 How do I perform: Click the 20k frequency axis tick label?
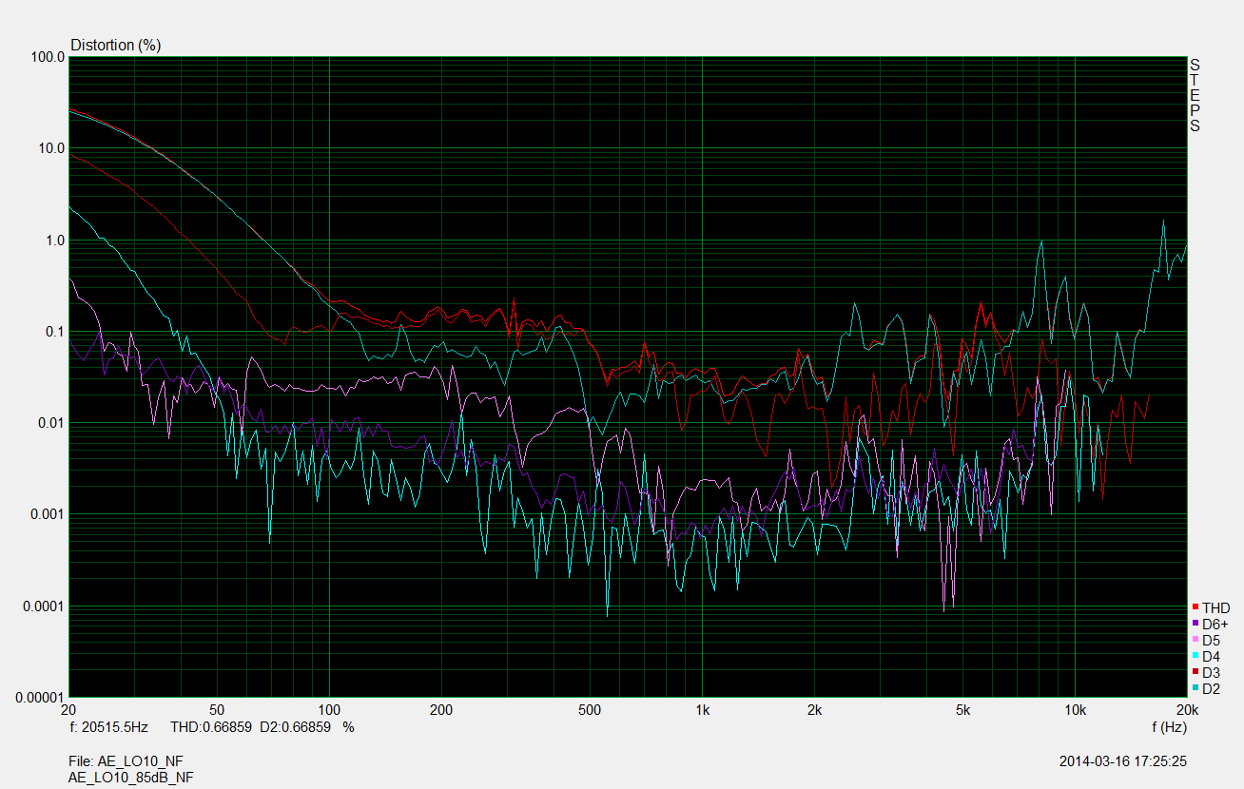point(1185,710)
